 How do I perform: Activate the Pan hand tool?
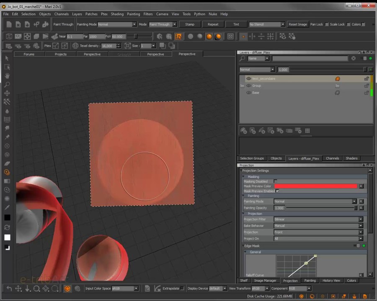coord(7,76)
